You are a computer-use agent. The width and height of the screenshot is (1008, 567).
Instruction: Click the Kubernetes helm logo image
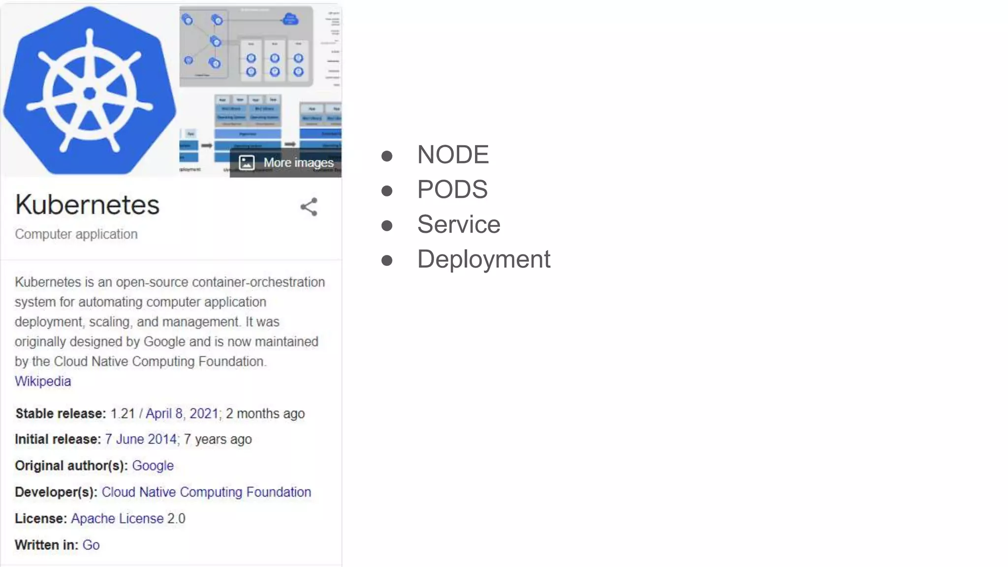point(90,91)
